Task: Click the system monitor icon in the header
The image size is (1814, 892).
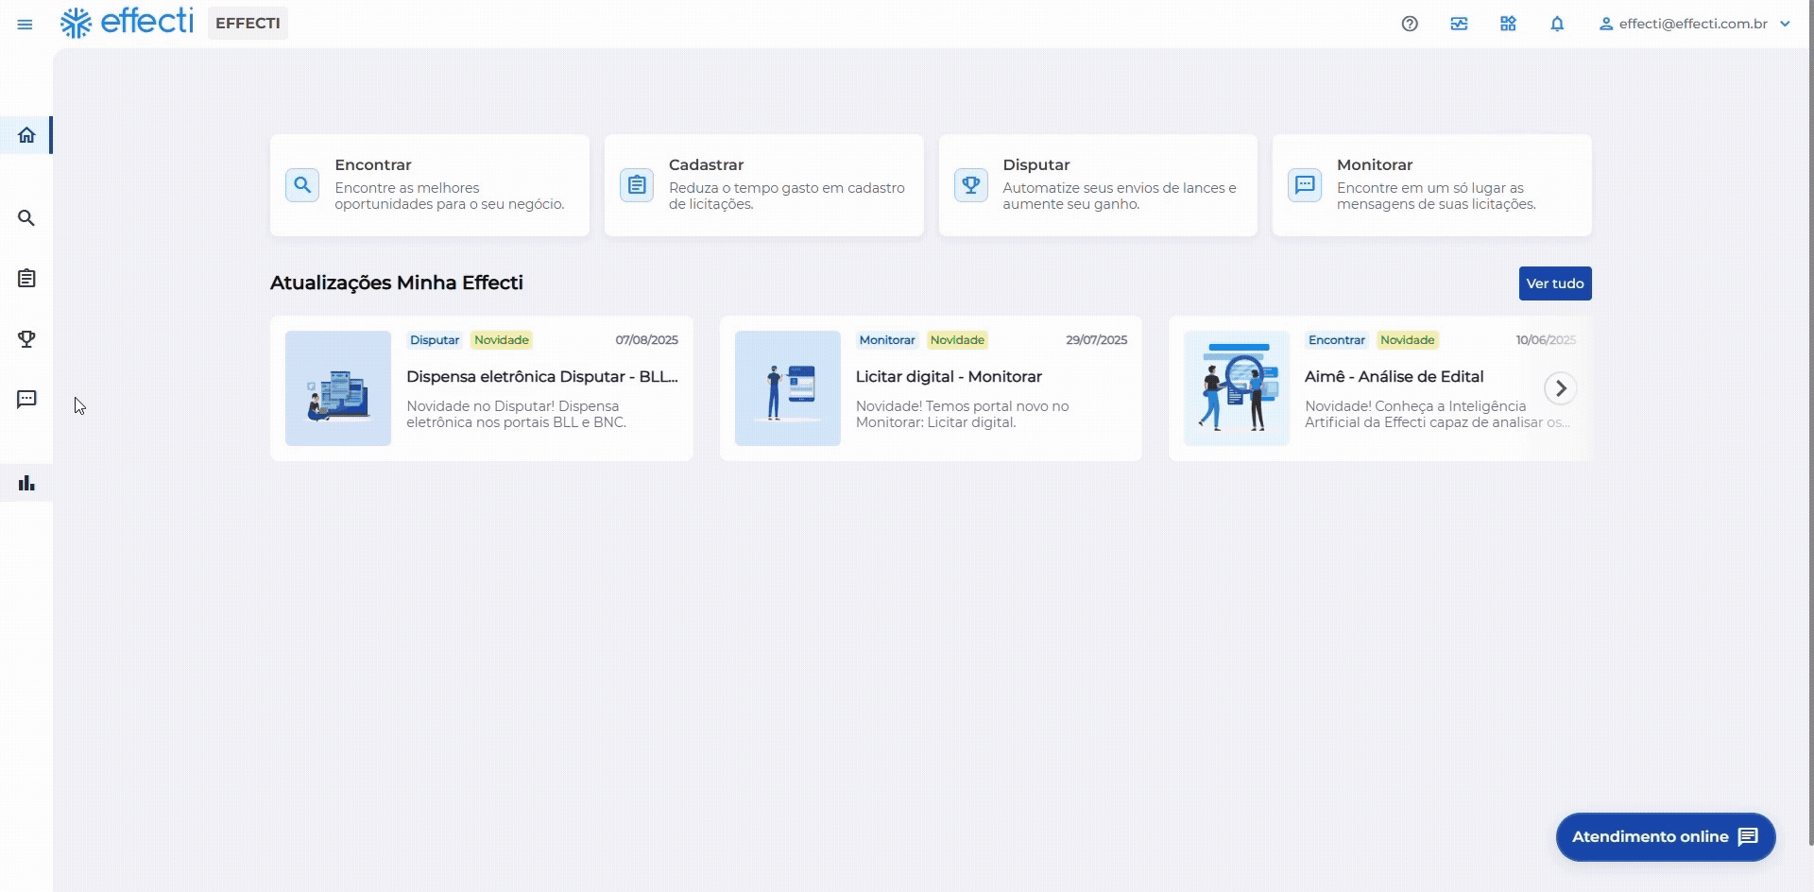Action: (x=1459, y=25)
